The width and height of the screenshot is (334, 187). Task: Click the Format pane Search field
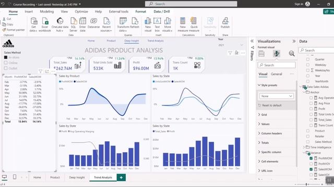click(277, 65)
